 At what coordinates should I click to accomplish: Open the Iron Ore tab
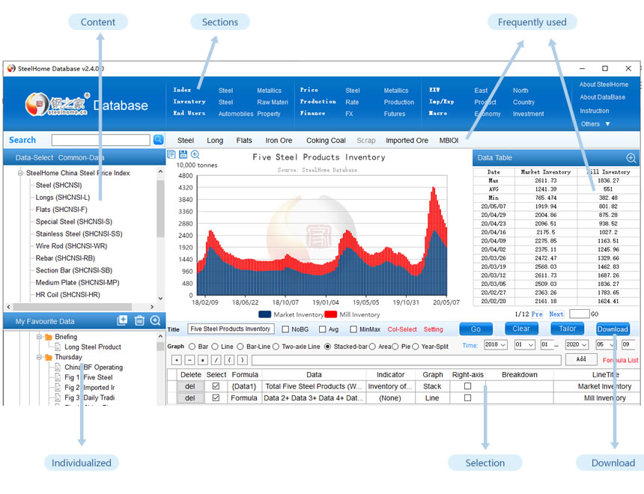[279, 140]
